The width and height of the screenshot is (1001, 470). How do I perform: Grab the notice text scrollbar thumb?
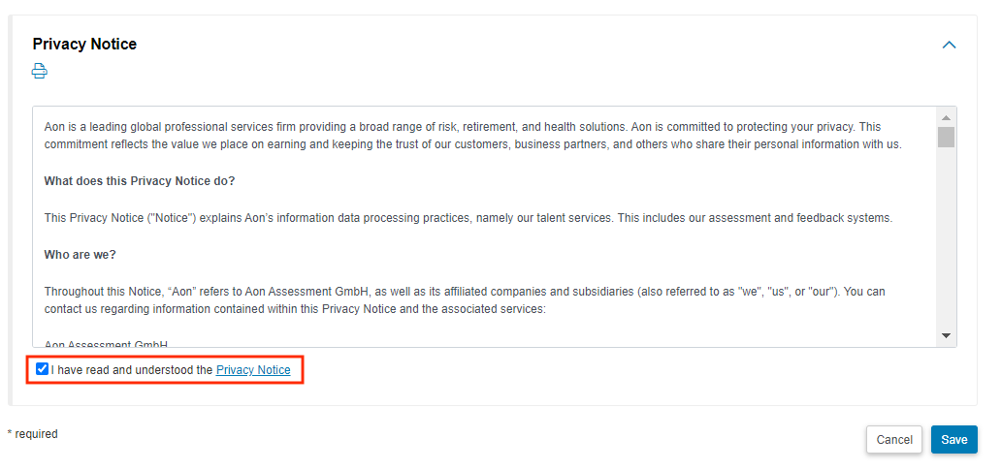pos(946,137)
